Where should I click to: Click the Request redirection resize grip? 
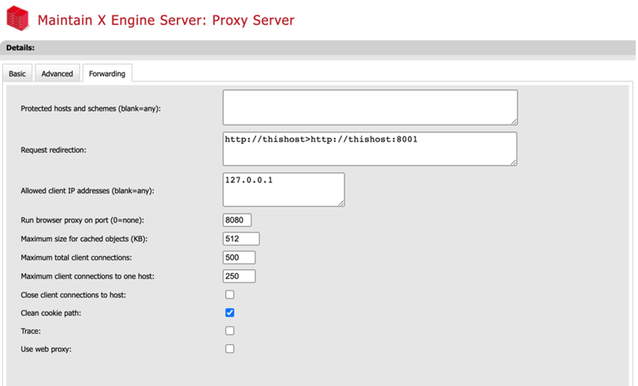tap(514, 162)
